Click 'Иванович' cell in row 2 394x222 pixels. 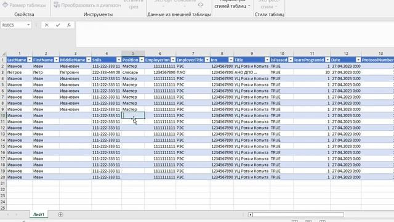(75, 66)
